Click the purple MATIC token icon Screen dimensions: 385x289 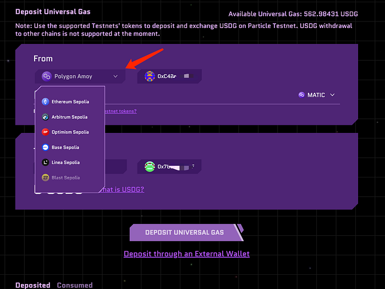(x=301, y=95)
